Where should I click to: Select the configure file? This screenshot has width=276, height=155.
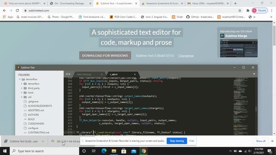coord(33,128)
